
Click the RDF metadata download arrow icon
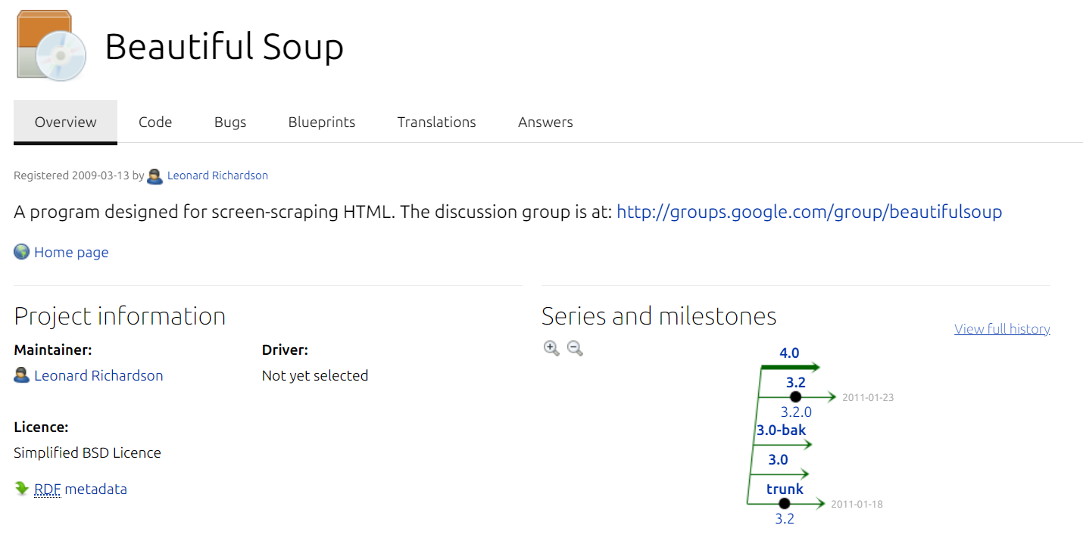click(x=20, y=489)
